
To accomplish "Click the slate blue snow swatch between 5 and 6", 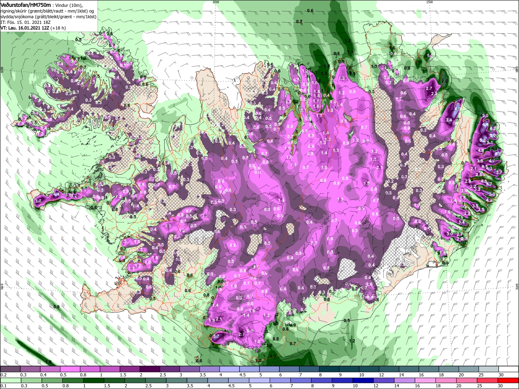I will [269, 369].
